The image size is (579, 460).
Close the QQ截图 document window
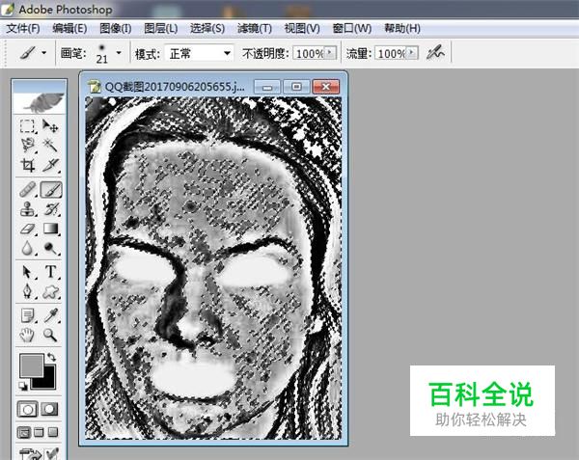326,87
